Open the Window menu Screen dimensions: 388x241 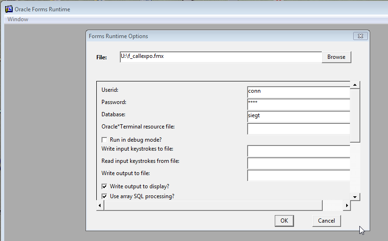(x=18, y=19)
